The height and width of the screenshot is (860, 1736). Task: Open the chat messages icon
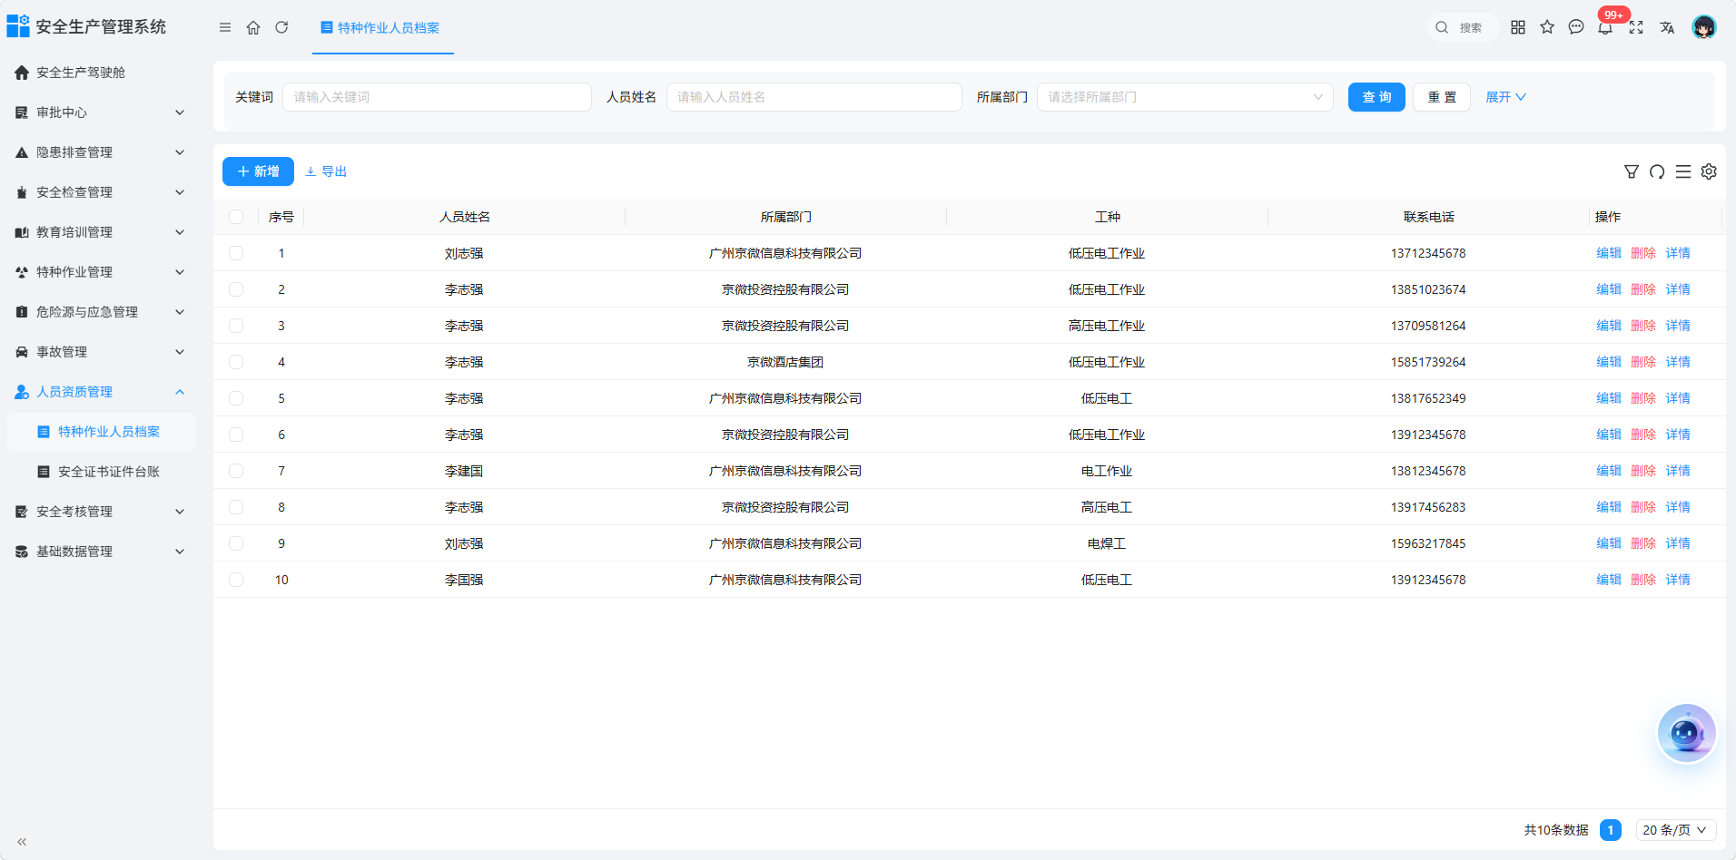[1576, 27]
